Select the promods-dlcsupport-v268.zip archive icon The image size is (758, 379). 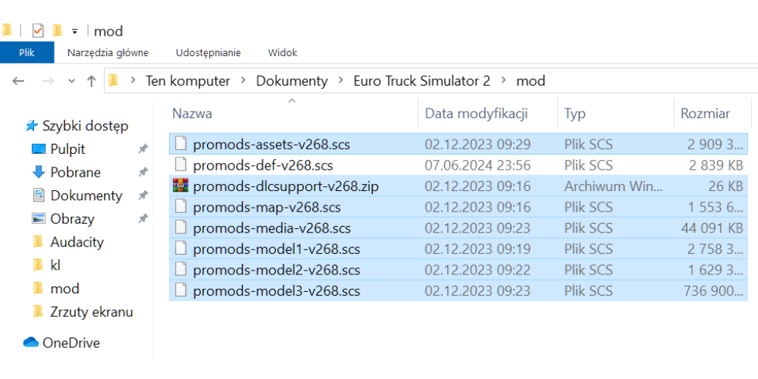coord(180,186)
